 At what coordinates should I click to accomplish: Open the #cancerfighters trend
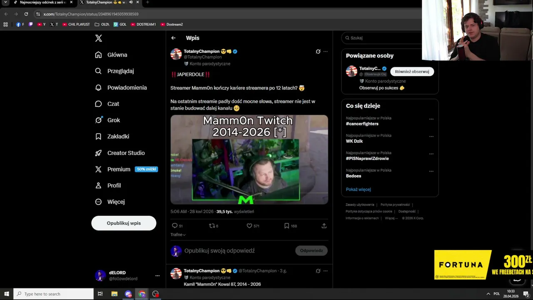coord(362,124)
